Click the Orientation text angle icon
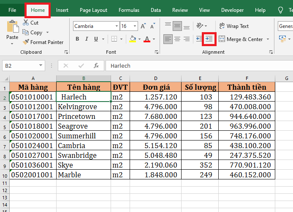Viewport: 293px width, 212px height. pos(200,26)
